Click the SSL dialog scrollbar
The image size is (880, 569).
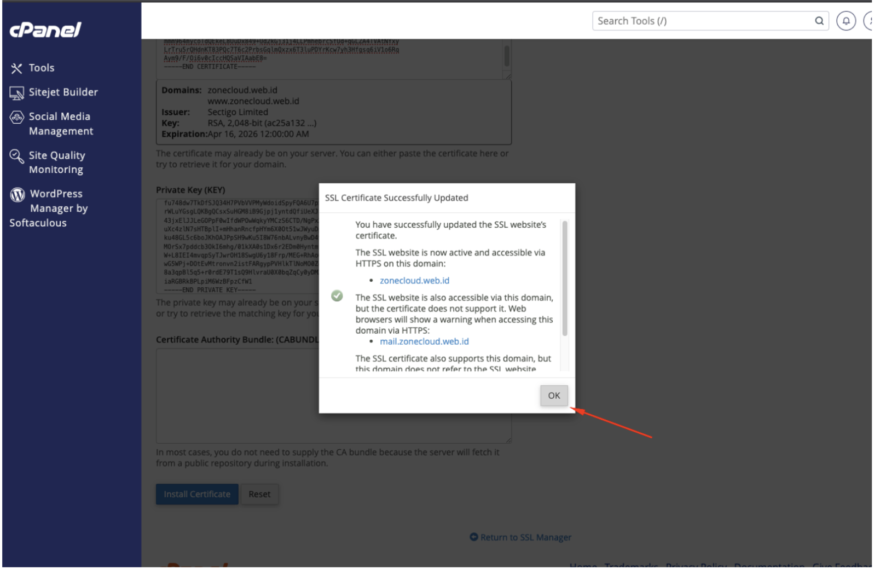pyautogui.click(x=565, y=278)
